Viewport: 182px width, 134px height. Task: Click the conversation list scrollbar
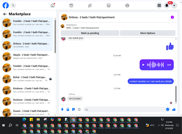55,36
